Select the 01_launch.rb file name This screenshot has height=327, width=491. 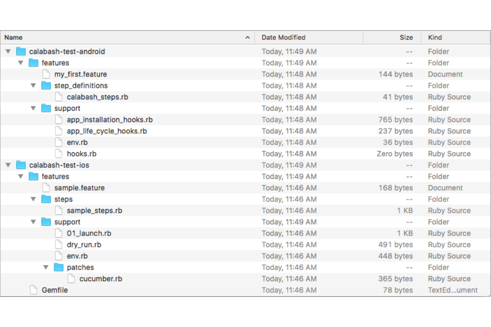(89, 233)
